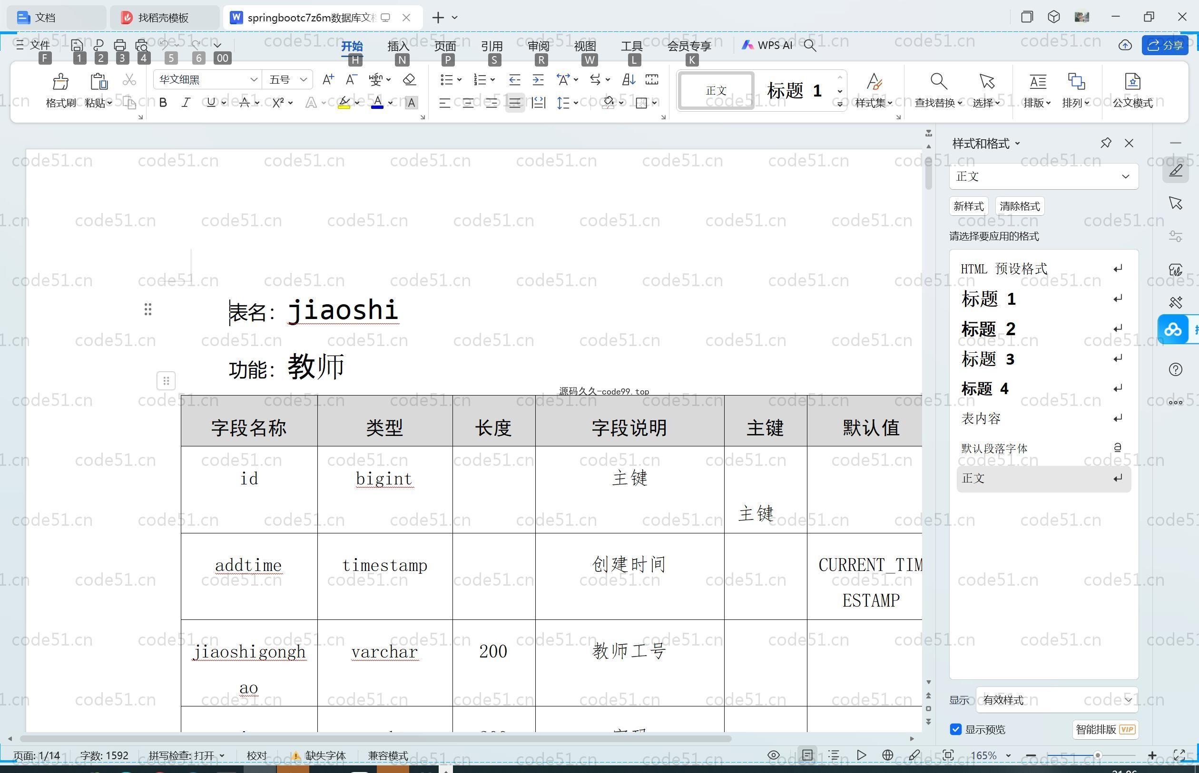The image size is (1199, 773).
Task: Toggle Bold formatting
Action: point(163,103)
